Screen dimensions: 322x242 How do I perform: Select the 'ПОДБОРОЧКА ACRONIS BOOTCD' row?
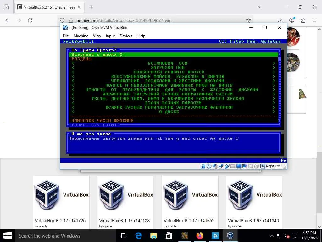tap(174, 72)
